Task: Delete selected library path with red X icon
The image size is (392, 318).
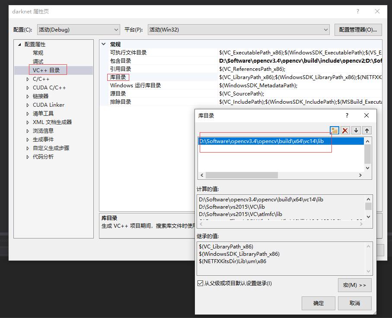Action: pyautogui.click(x=346, y=130)
